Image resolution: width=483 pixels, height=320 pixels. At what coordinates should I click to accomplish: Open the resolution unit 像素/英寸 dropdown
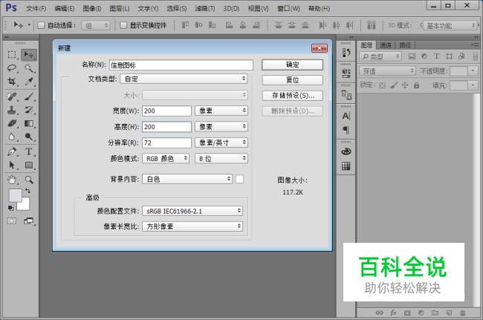[221, 143]
